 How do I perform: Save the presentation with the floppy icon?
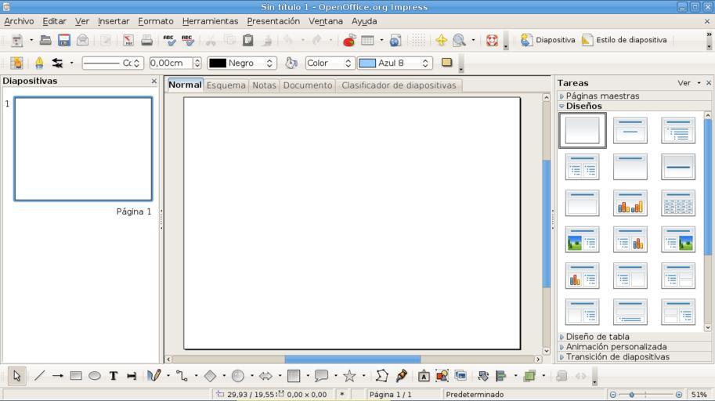(64, 40)
